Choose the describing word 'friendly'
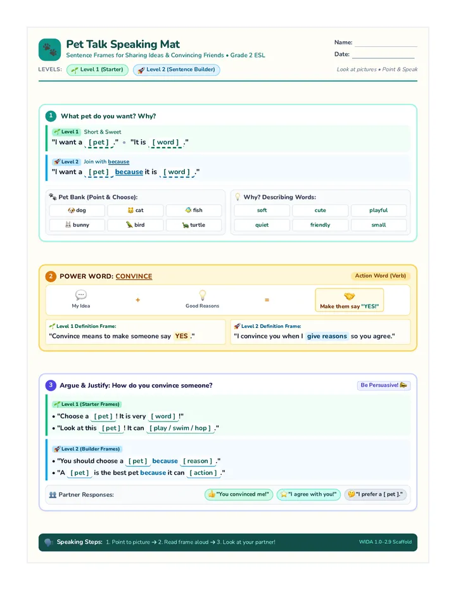The height and width of the screenshot is (590, 456). point(320,225)
